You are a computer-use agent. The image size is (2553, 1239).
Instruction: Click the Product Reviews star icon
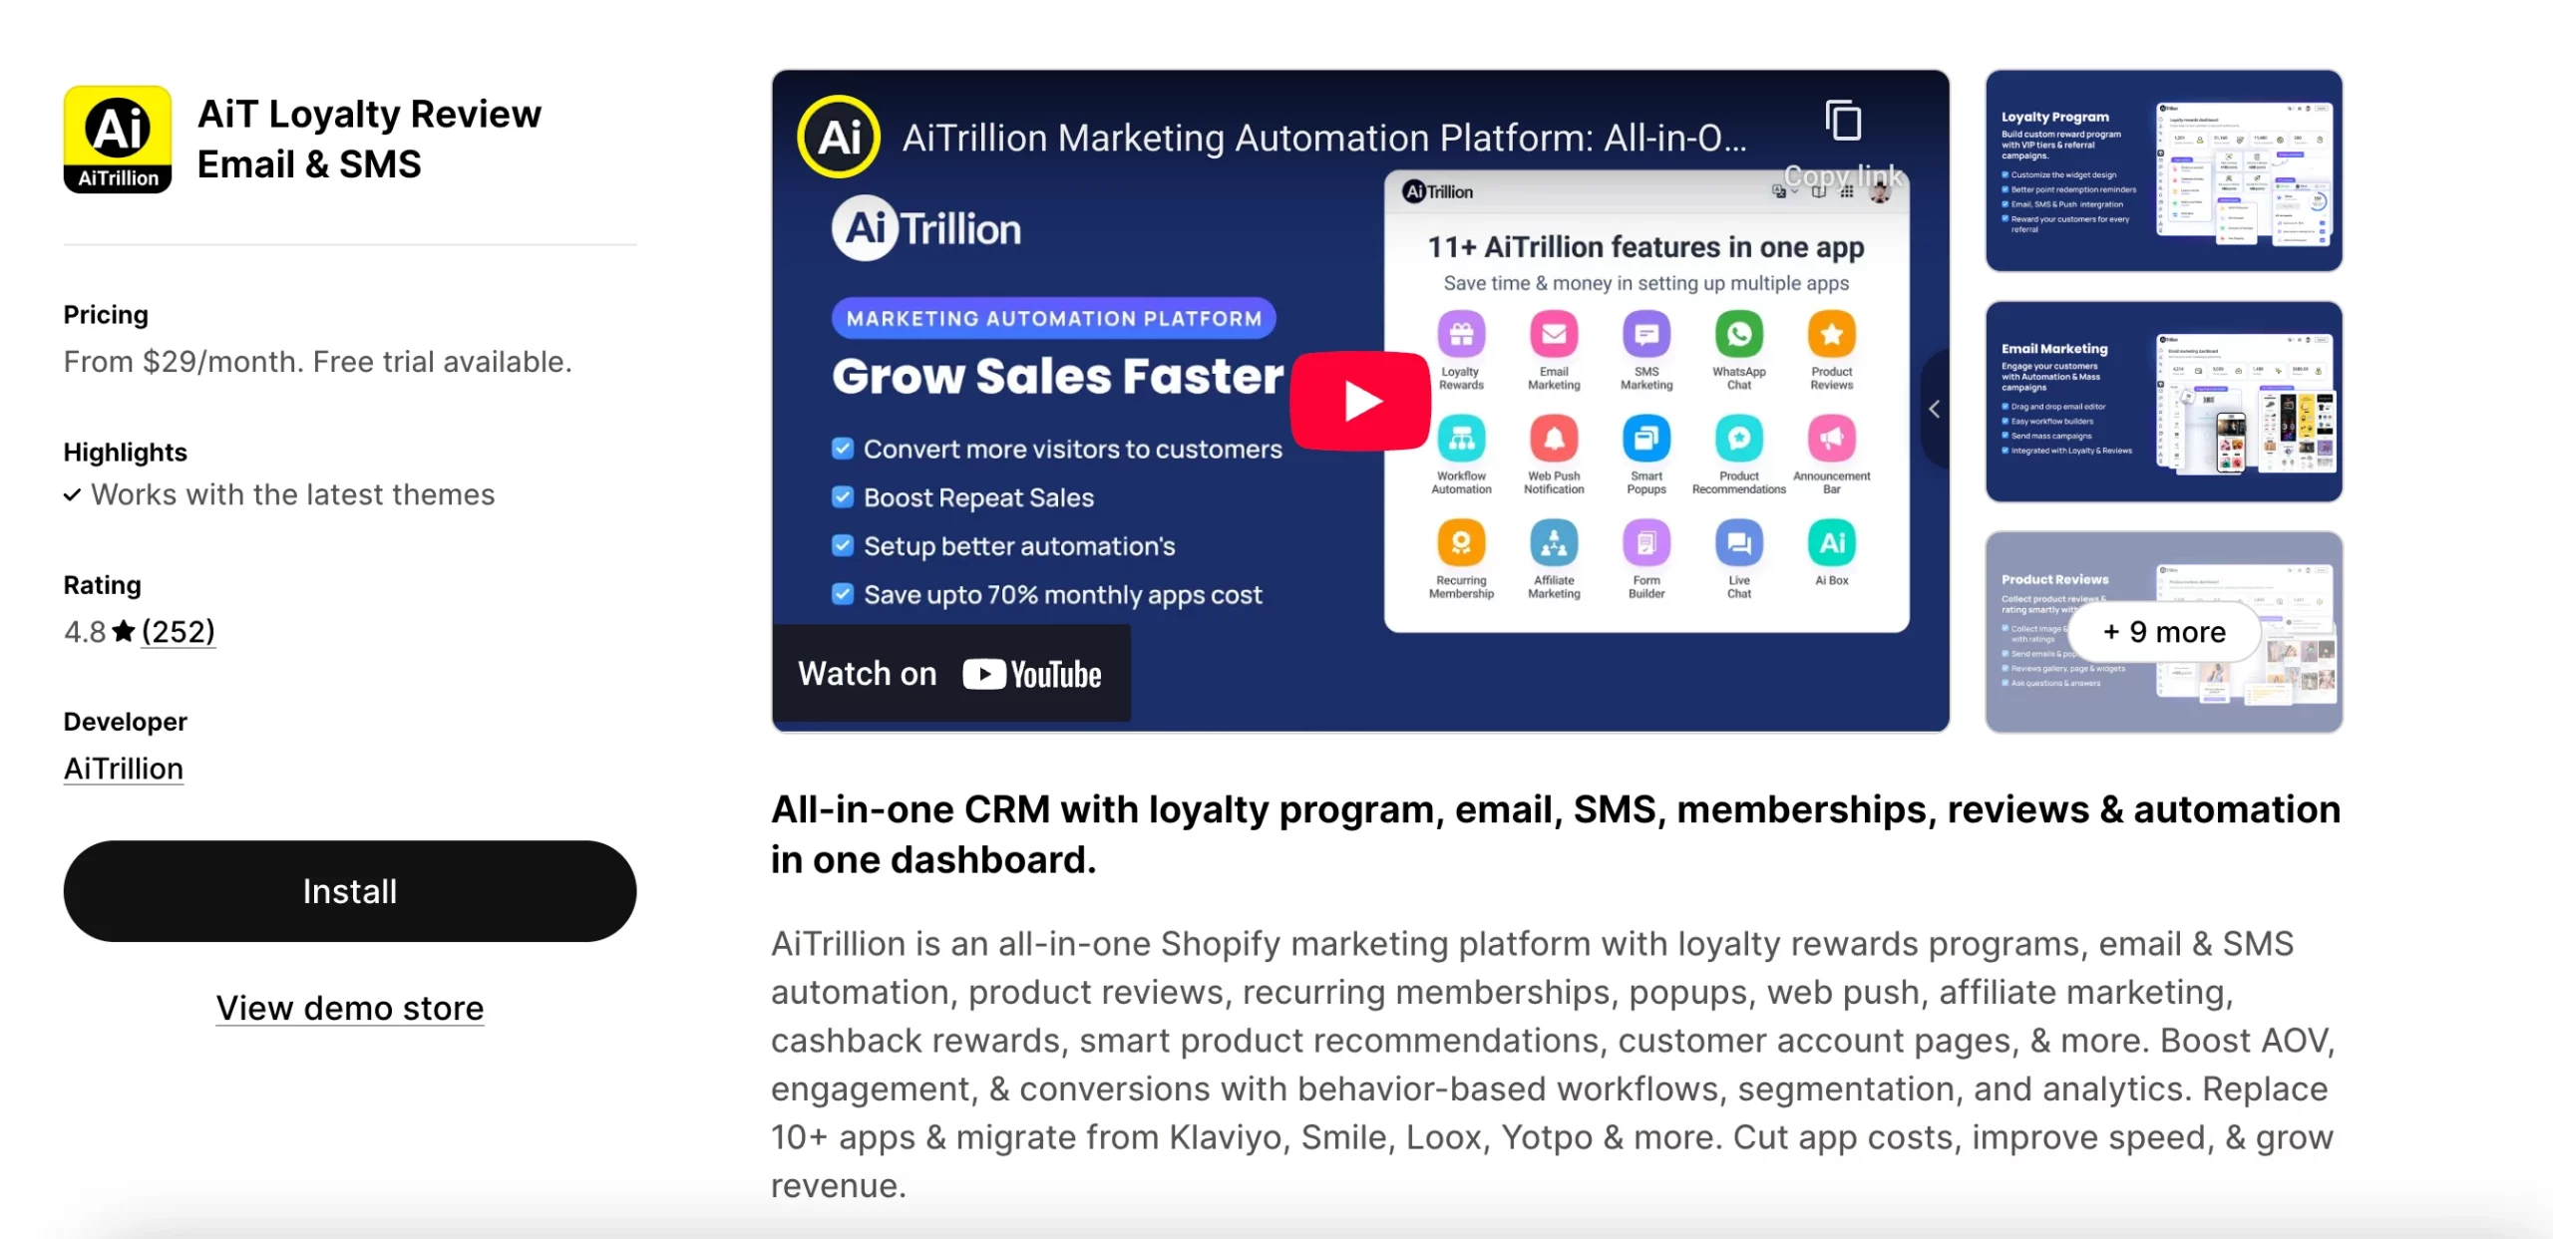[1831, 335]
